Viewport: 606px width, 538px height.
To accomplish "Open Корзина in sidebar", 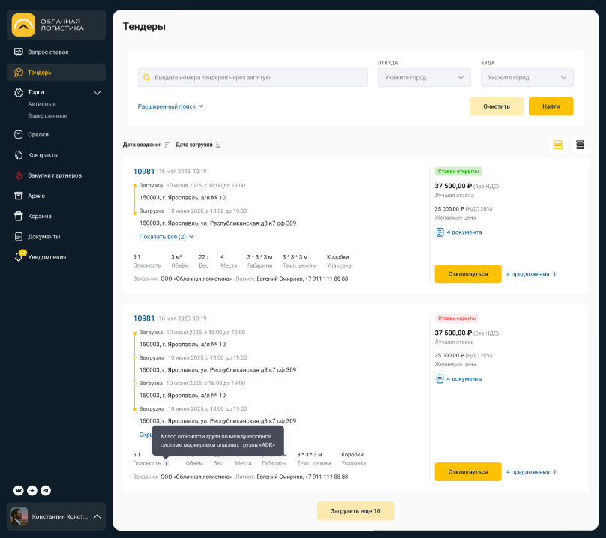I will (39, 216).
